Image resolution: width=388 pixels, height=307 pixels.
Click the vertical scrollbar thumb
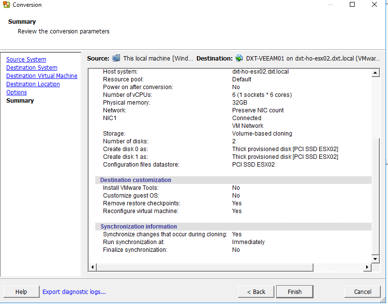click(375, 197)
